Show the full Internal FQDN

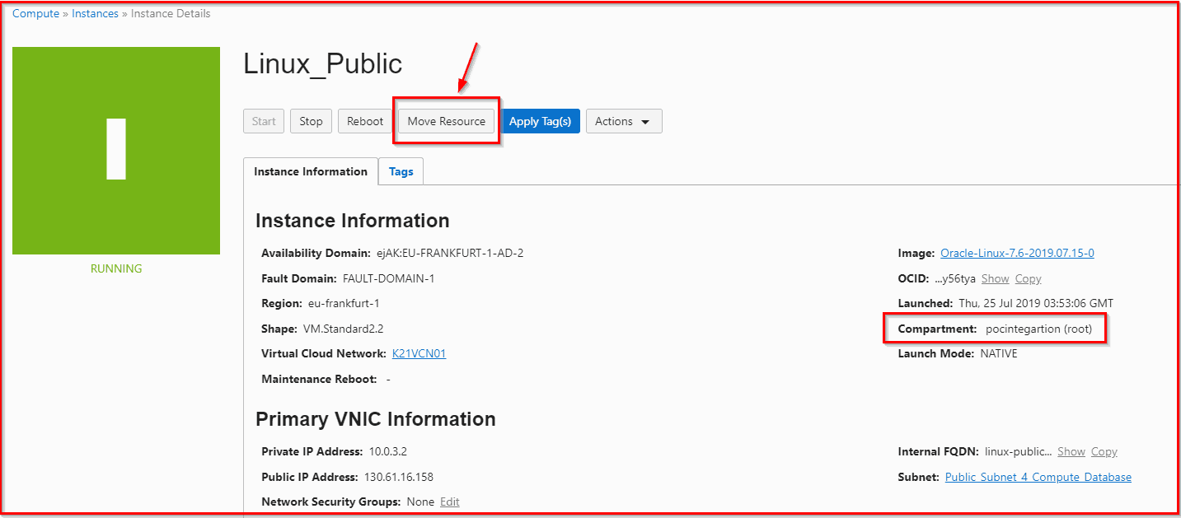click(1071, 451)
